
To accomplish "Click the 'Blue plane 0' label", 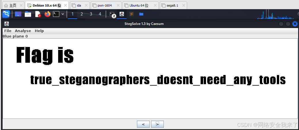I will click(x=15, y=36).
